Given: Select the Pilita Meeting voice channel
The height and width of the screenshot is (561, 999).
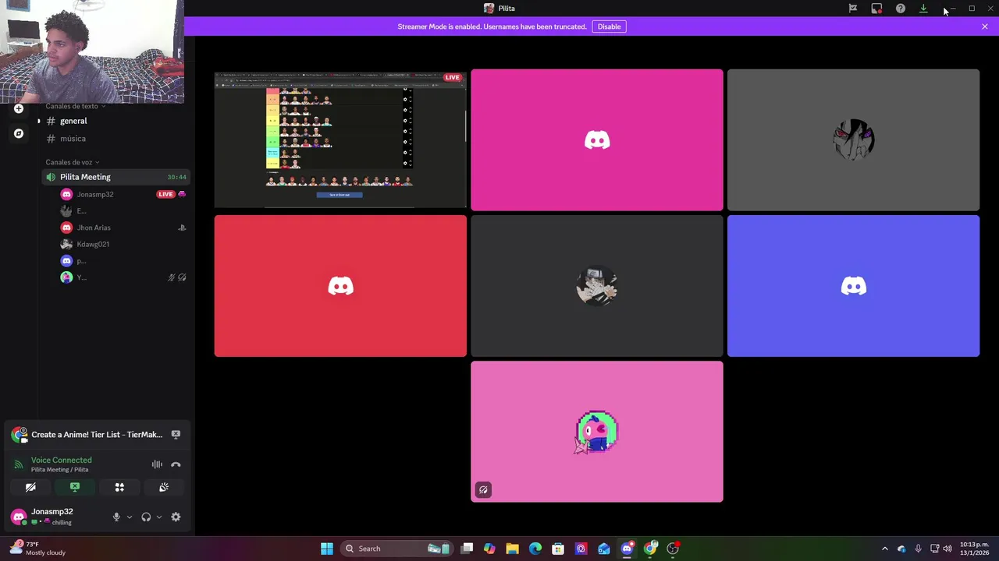Looking at the screenshot, I should pyautogui.click(x=115, y=177).
